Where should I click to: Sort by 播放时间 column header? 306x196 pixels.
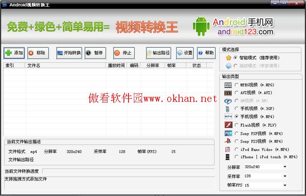point(116,66)
